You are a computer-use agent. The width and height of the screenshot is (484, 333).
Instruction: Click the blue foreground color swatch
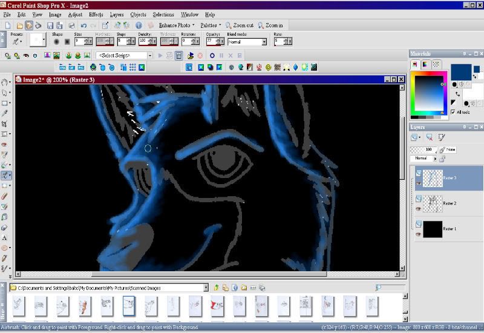[461, 72]
